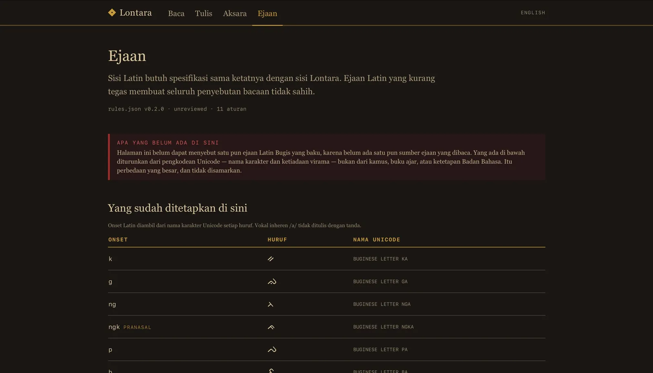653x373 pixels.
Task: Click the PA letter glyph
Action: point(272,350)
